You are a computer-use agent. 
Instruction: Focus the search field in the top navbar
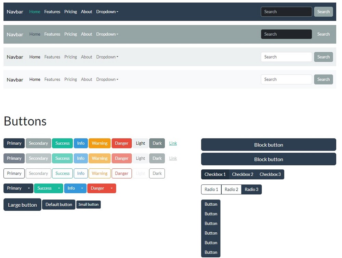coord(286,12)
